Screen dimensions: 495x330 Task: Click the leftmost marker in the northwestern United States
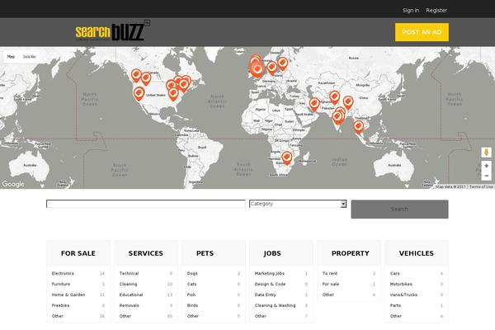[136, 75]
